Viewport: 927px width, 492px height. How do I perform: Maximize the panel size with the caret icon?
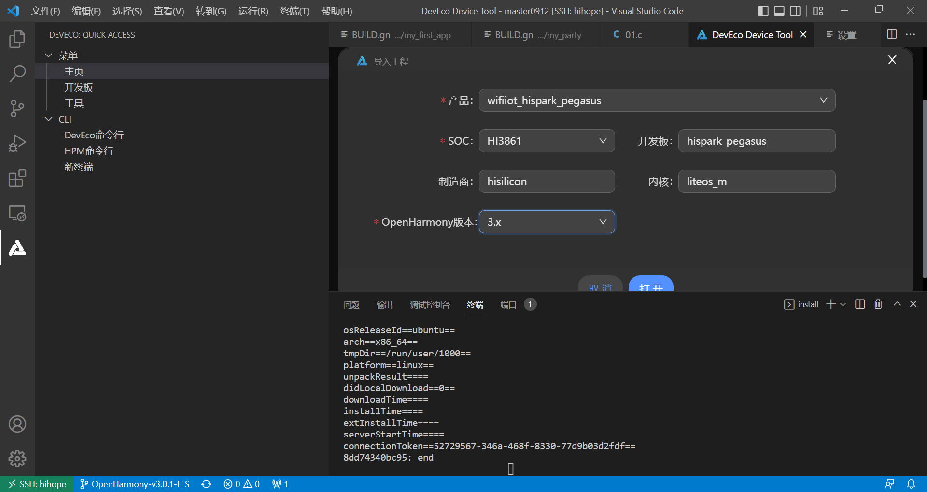click(x=897, y=304)
